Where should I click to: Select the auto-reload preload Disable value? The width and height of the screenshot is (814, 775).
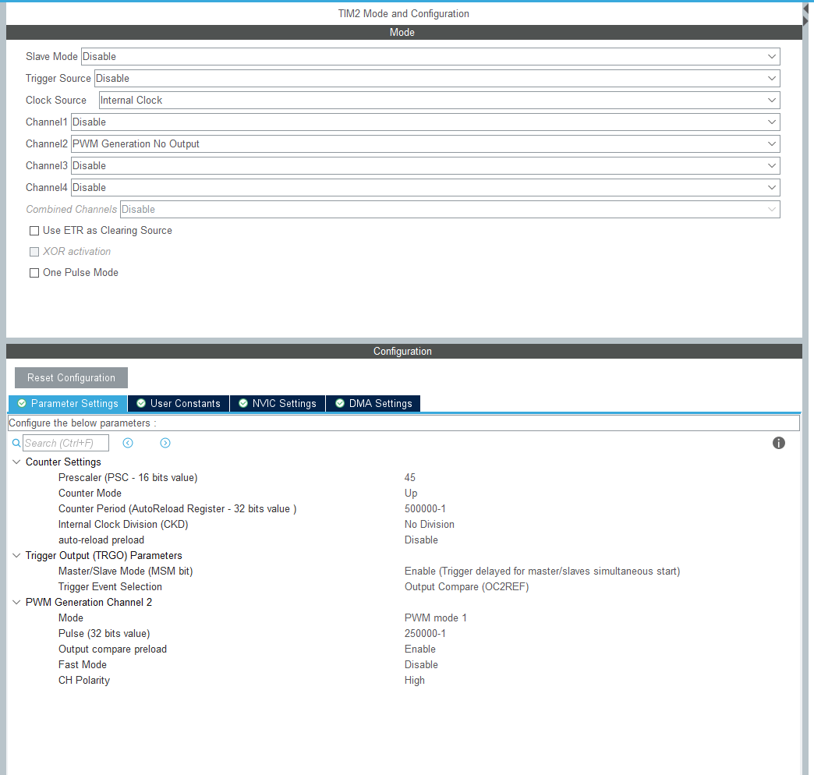tap(421, 540)
